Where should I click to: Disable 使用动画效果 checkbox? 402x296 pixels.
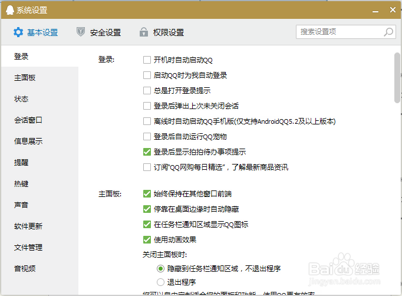[147, 240]
